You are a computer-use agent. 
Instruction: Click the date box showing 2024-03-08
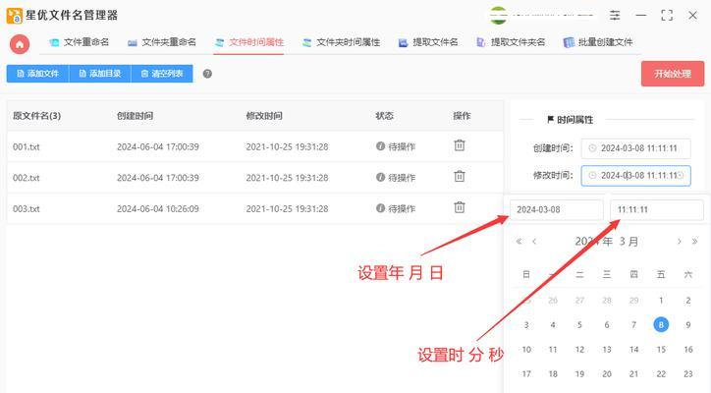click(x=557, y=209)
